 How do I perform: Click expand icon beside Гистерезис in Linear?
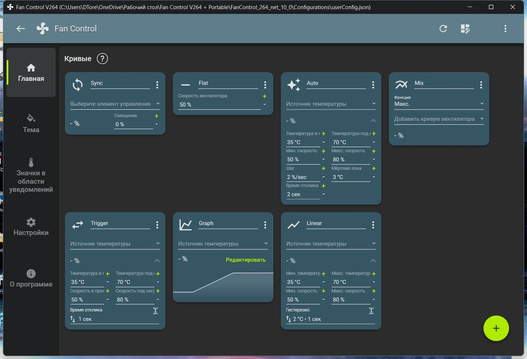tap(372, 311)
